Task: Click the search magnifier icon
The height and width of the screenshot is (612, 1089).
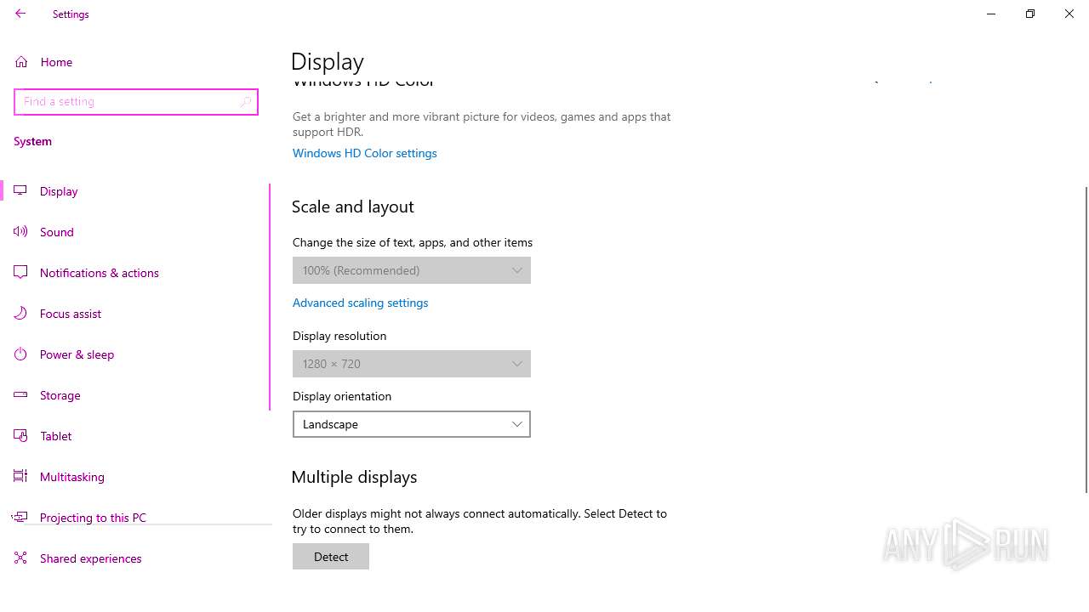Action: (x=245, y=102)
